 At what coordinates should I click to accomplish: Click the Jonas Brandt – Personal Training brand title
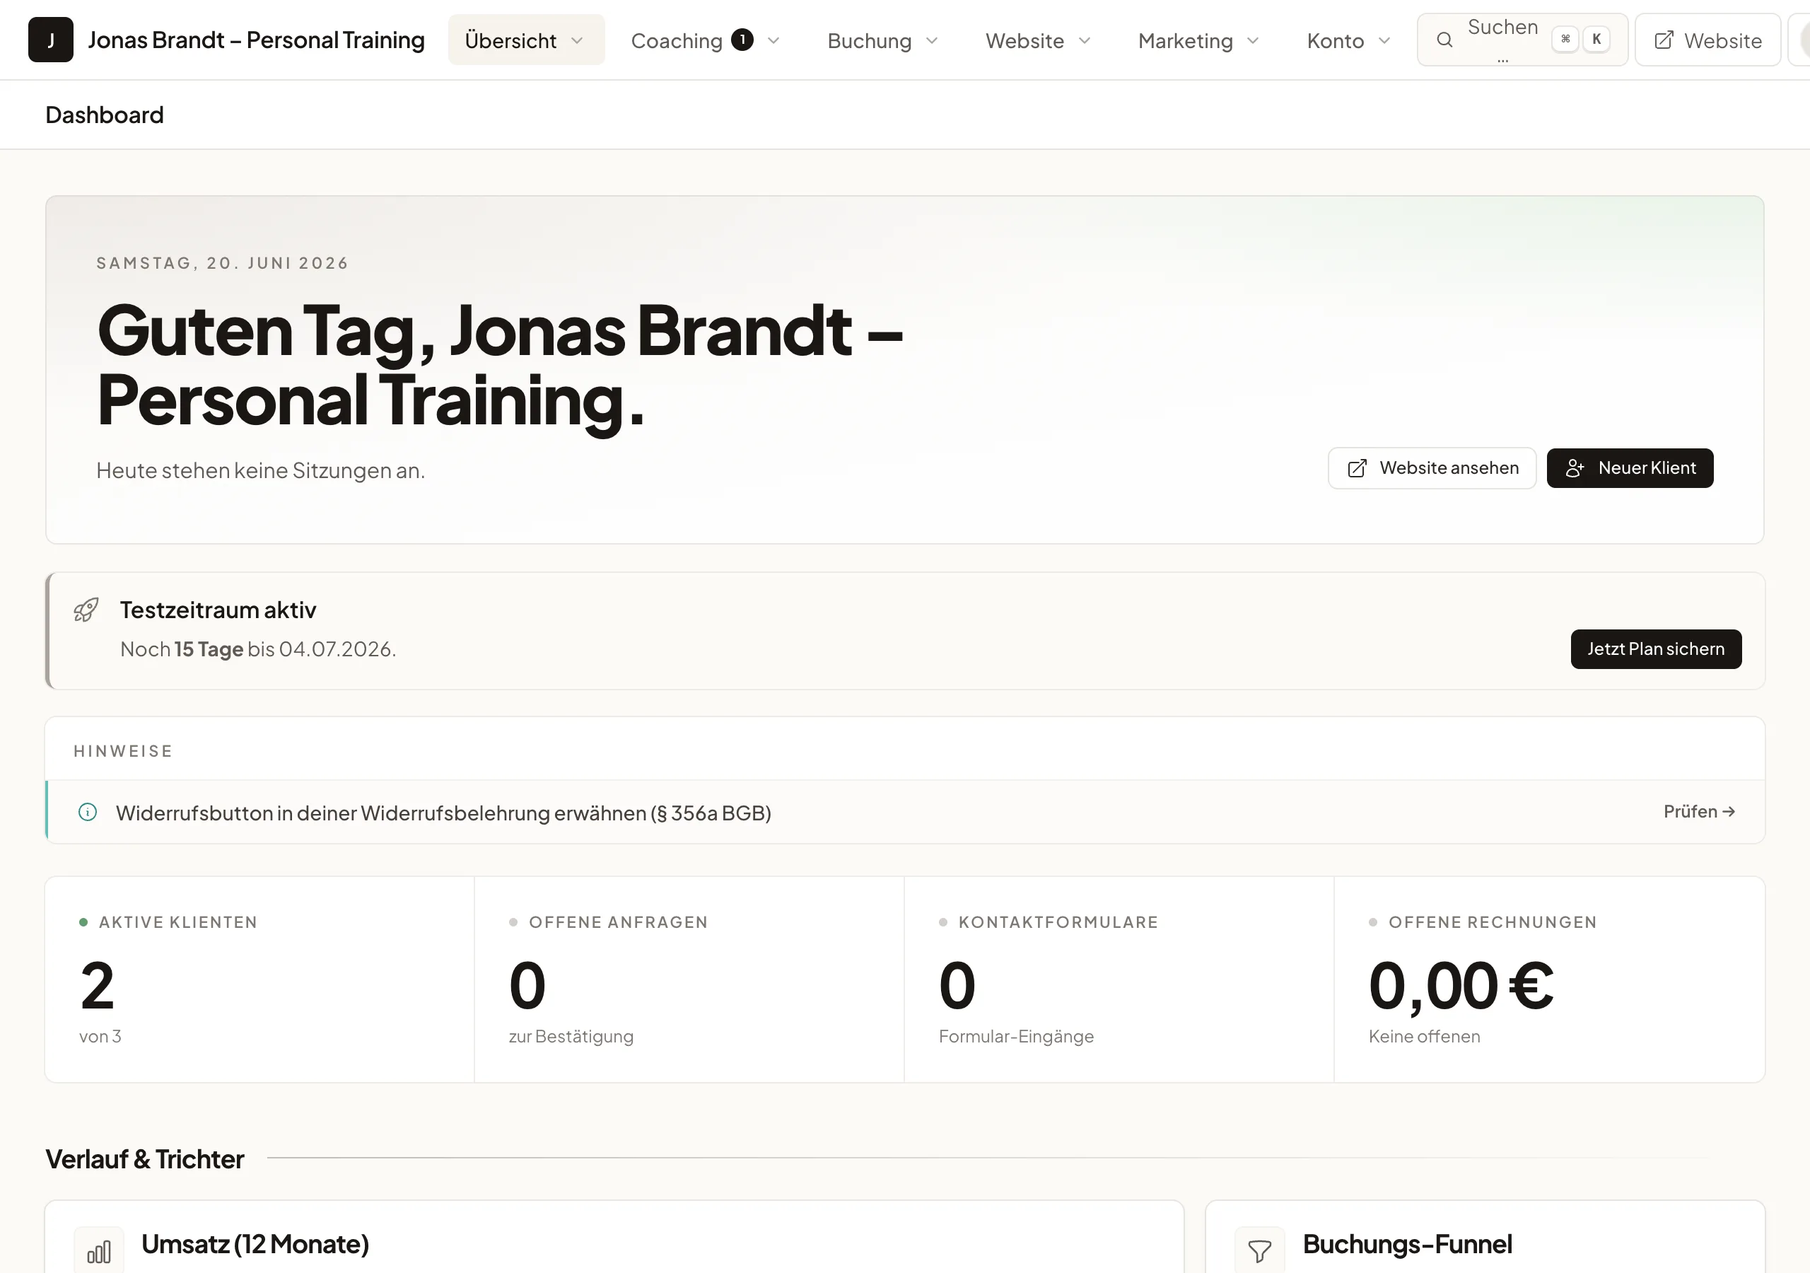256,40
